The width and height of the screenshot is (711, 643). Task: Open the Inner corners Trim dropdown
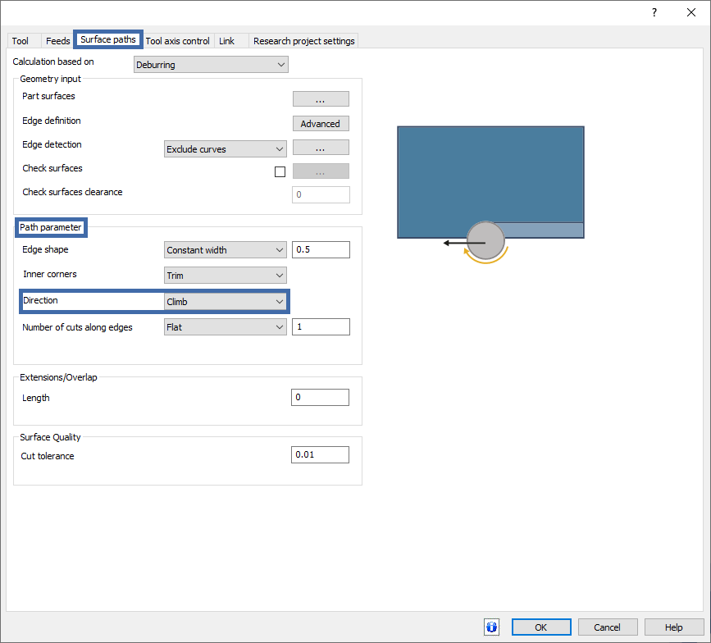225,276
